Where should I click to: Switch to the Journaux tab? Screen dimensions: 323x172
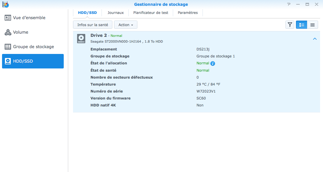[x=116, y=13]
